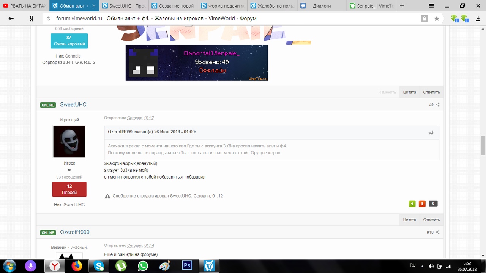This screenshot has width=486, height=273.
Task: Switch to 'Senpaie_ | VimeTop' tab
Action: (371, 6)
